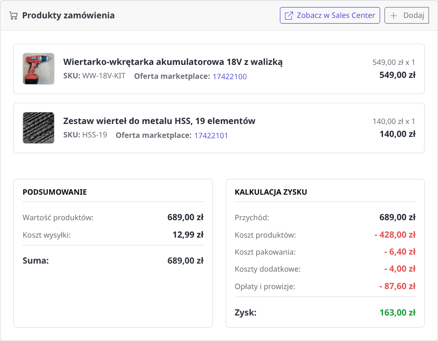Click the unit price 140,00 zł x 1
Image resolution: width=438 pixels, height=341 pixels.
[x=394, y=121]
